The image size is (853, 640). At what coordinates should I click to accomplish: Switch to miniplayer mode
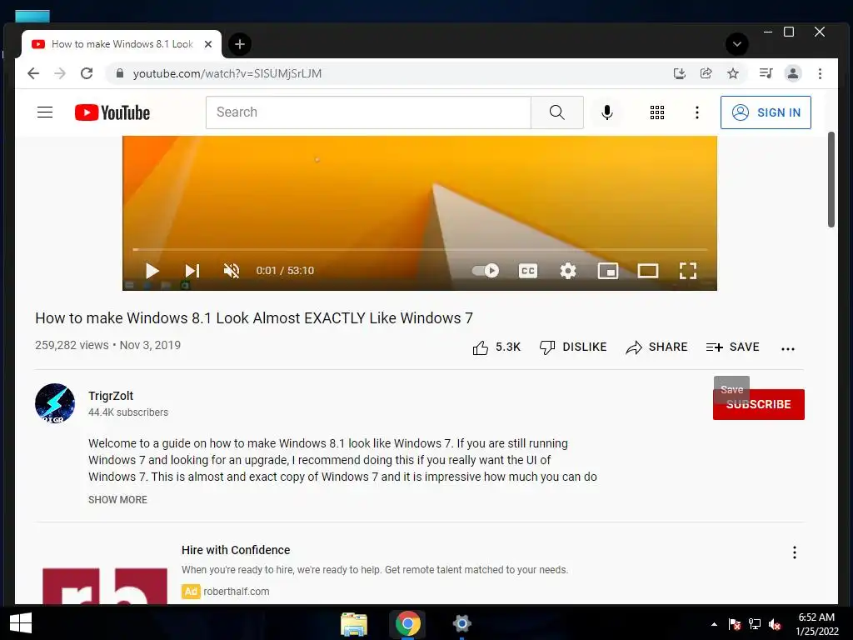pos(607,271)
